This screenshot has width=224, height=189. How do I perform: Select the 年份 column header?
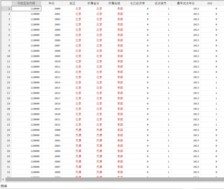pyautogui.click(x=51, y=3)
